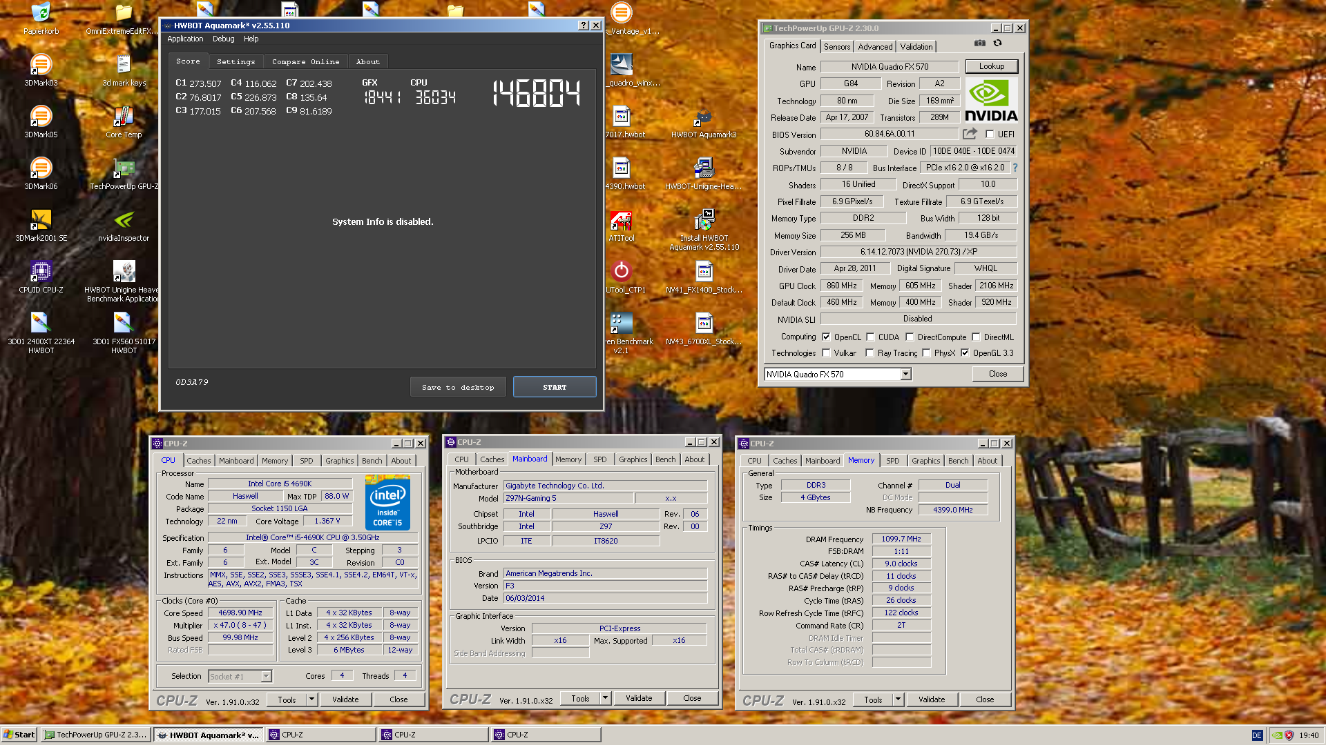Click DE language indicator in system tray
The width and height of the screenshot is (1326, 745).
1256,735
